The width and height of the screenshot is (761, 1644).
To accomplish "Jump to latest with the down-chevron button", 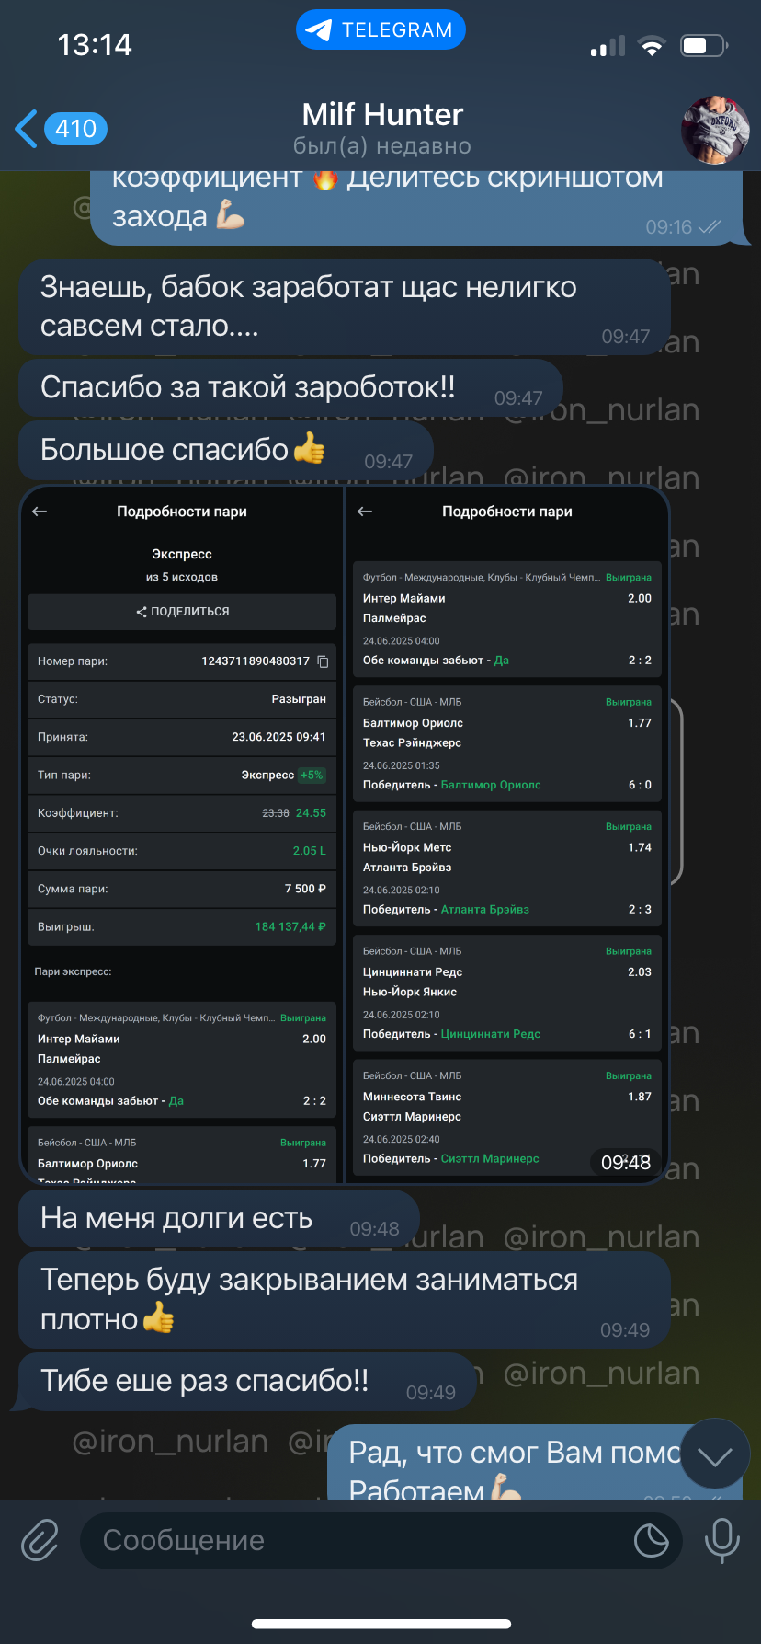I will (x=714, y=1455).
